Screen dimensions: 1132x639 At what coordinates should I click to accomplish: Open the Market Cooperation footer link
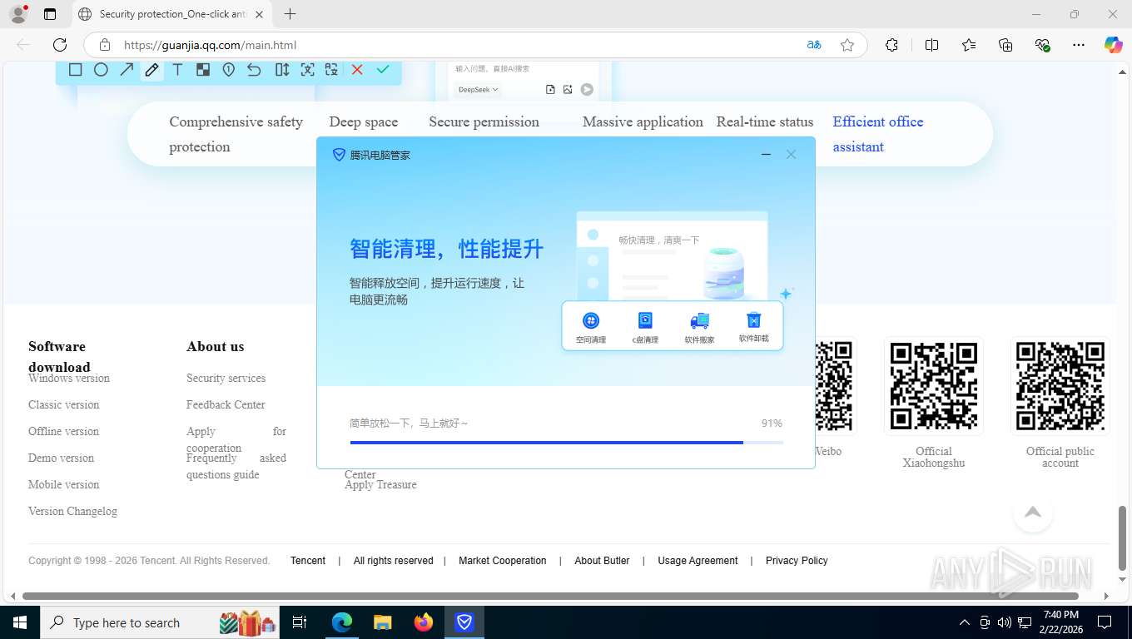pos(503,561)
